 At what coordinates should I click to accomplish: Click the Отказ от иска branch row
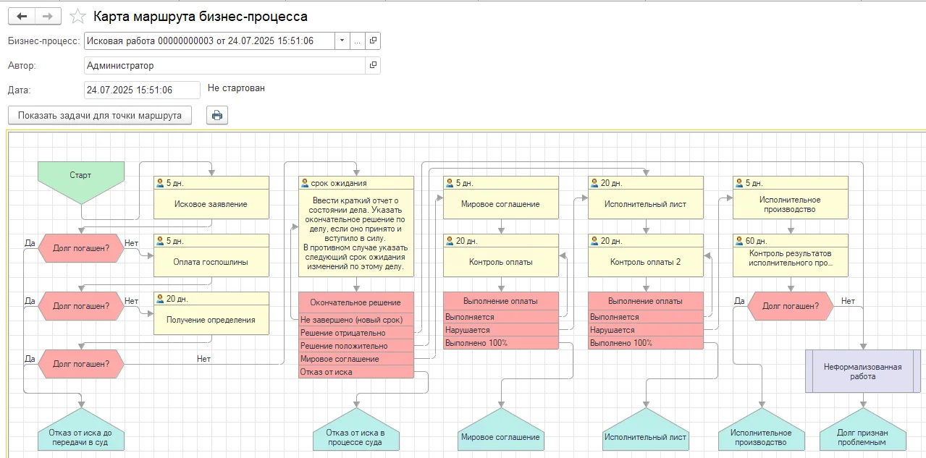(x=356, y=372)
